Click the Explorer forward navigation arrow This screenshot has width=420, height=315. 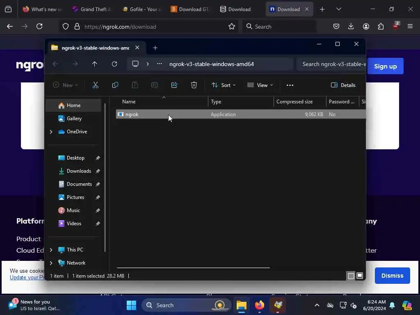75,64
